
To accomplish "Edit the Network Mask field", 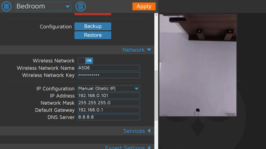I will [x=109, y=103].
